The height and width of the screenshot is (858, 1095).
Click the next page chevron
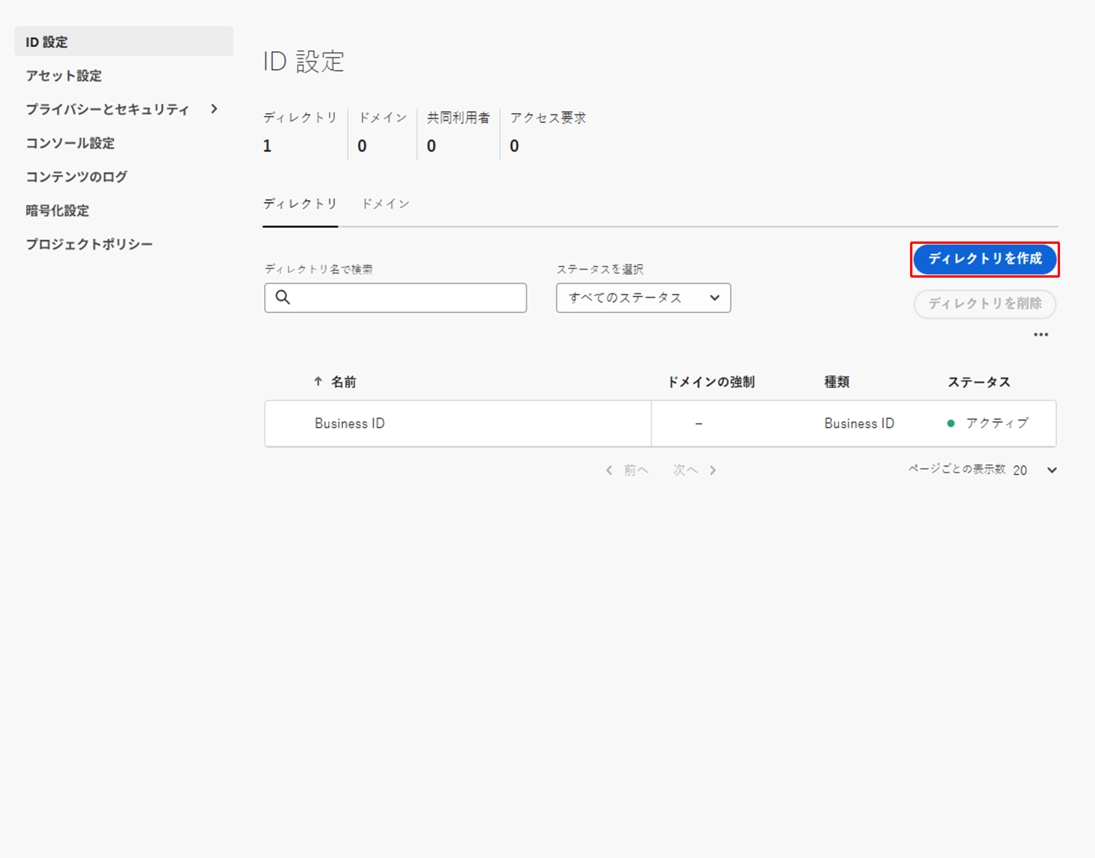coord(713,470)
